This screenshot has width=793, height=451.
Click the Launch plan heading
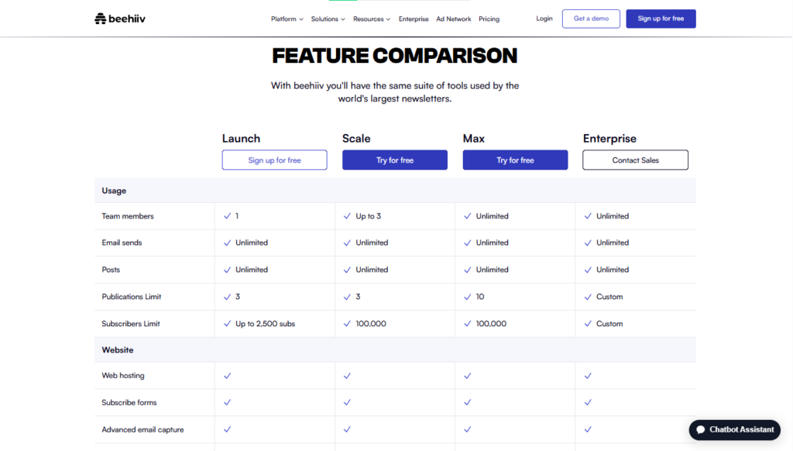241,138
